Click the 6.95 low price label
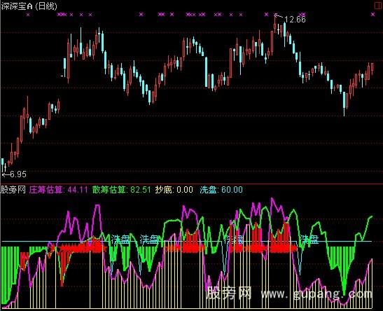The image size is (383, 311). coord(18,174)
